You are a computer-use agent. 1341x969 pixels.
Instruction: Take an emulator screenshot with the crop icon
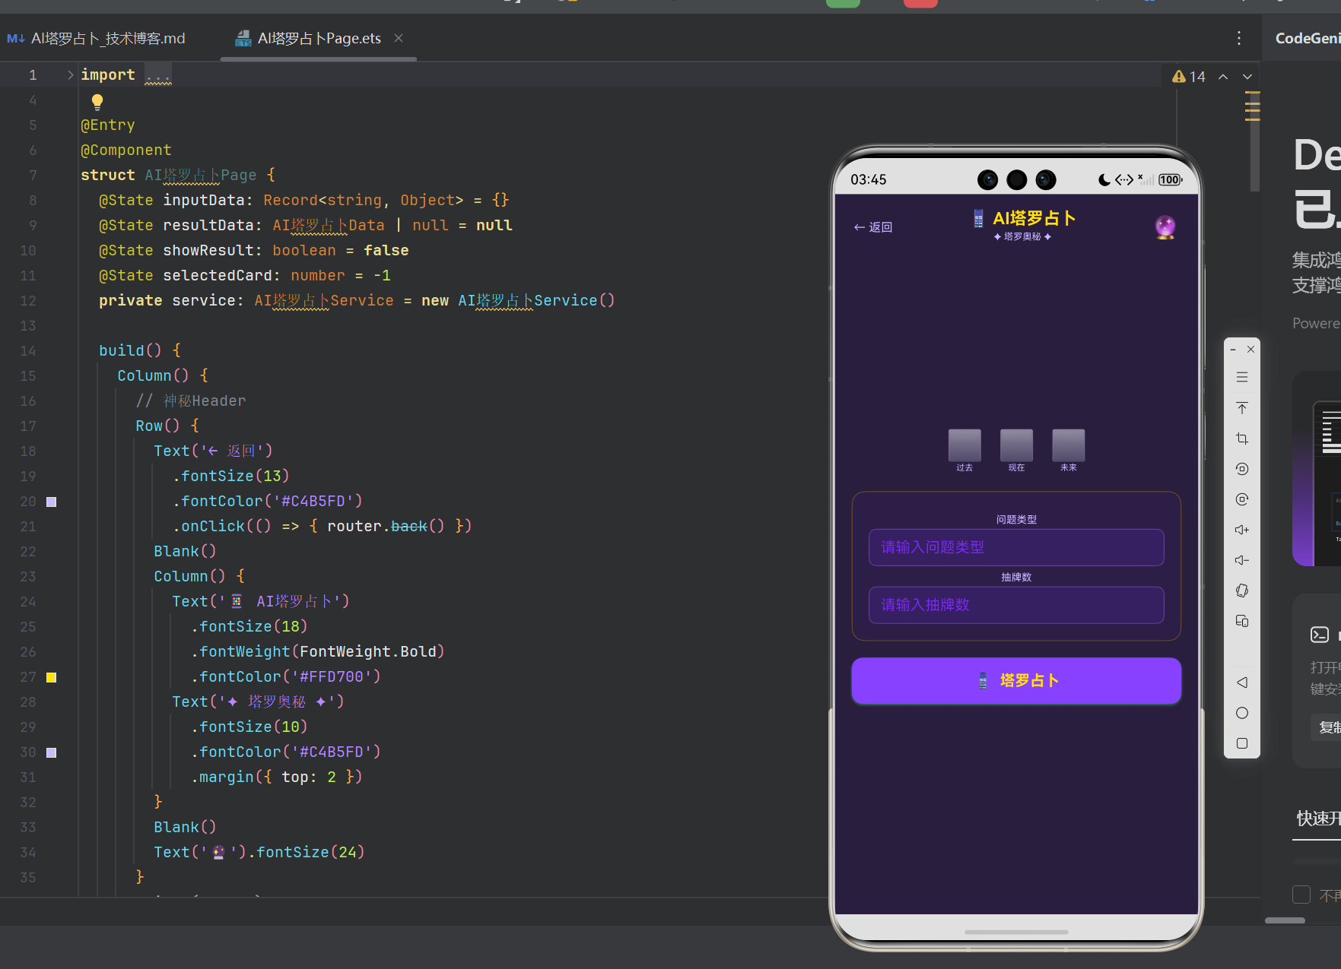pyautogui.click(x=1242, y=439)
